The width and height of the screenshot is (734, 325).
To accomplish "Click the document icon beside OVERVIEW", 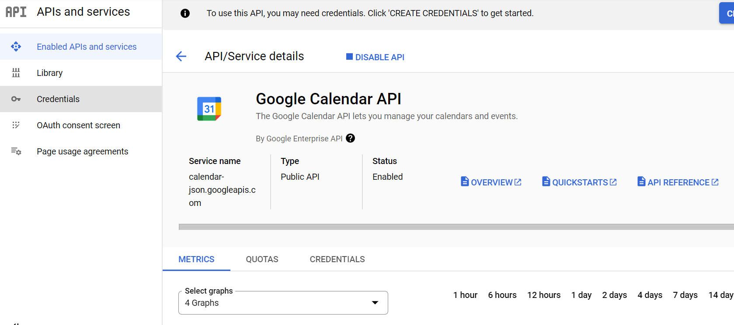I will (x=465, y=181).
